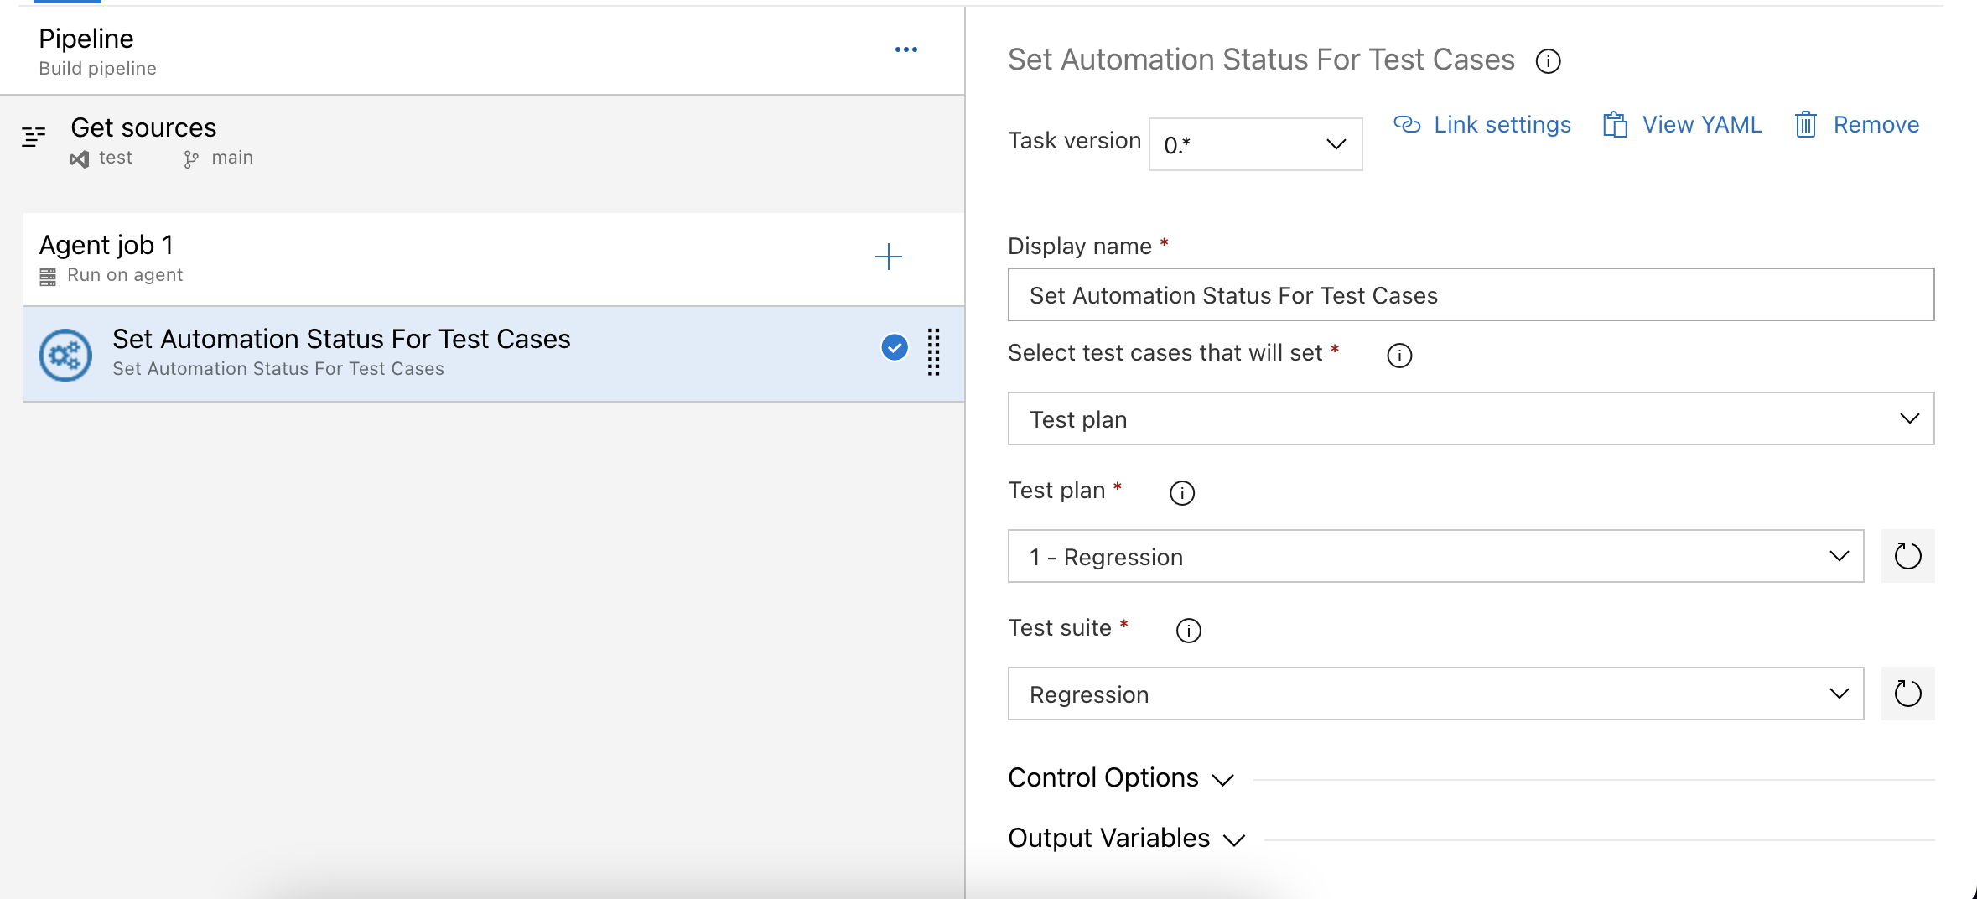Image resolution: width=1977 pixels, height=899 pixels.
Task: Click the info icon next to the Test suite label
Action: [1188, 630]
